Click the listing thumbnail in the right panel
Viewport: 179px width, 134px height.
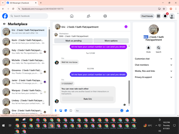[x=154, y=29]
